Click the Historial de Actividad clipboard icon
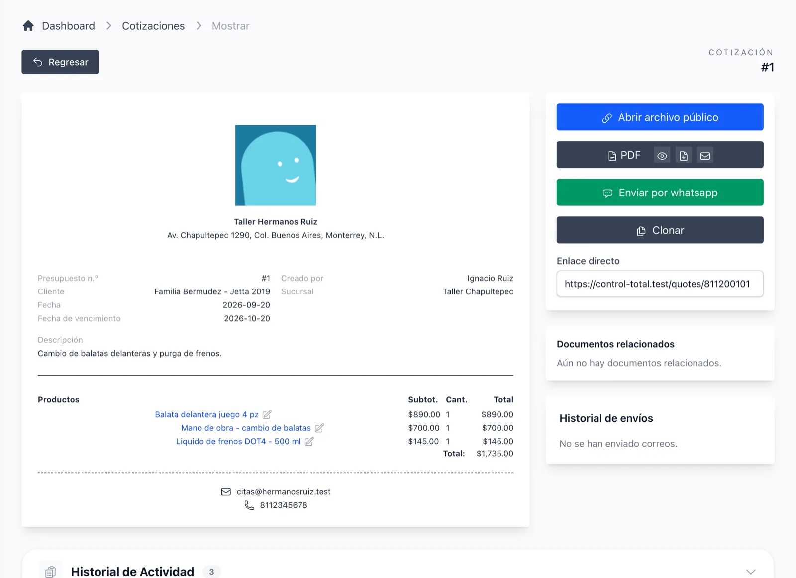Screen dimensions: 796x578 pos(50,572)
